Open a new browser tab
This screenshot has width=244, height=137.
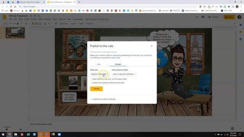79,2
